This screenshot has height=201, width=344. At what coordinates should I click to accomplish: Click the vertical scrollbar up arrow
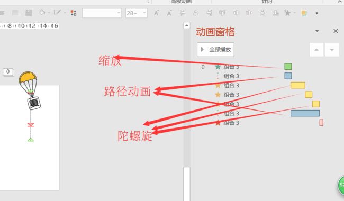187,25
